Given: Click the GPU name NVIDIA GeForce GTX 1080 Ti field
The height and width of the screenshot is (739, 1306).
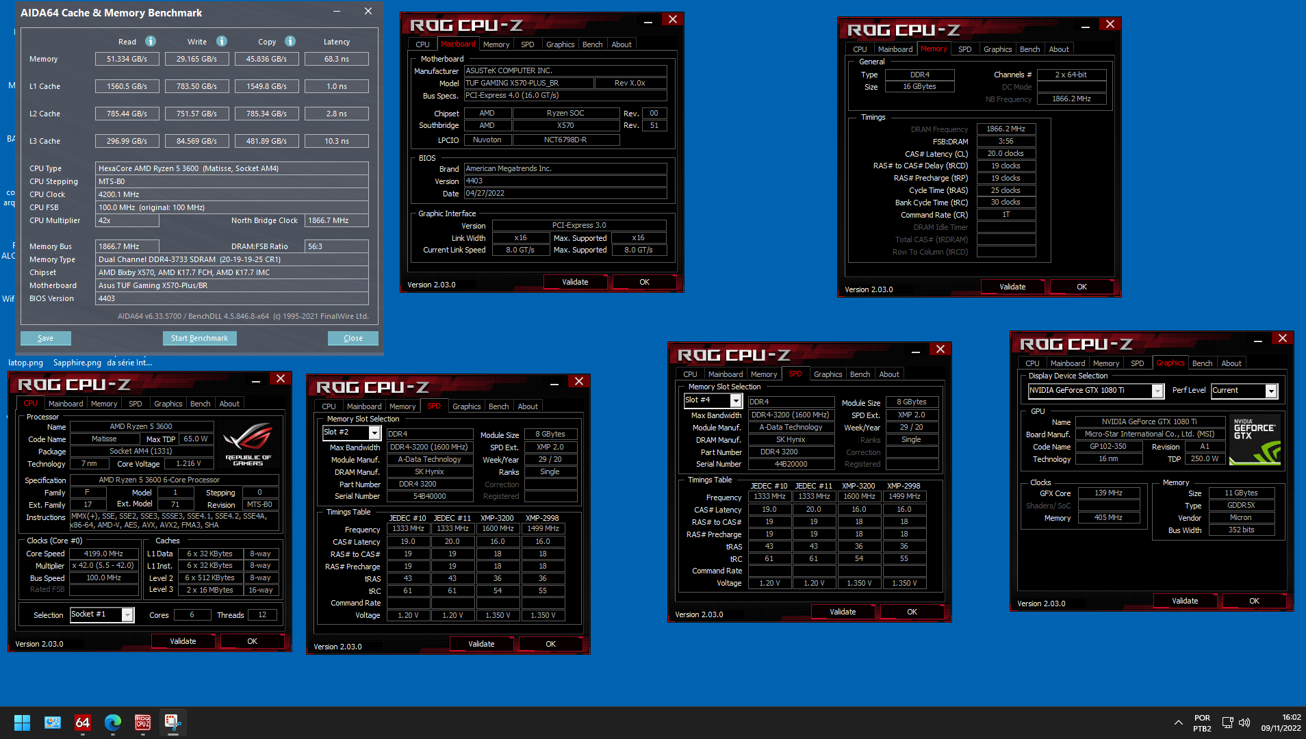Looking at the screenshot, I should [x=1149, y=422].
